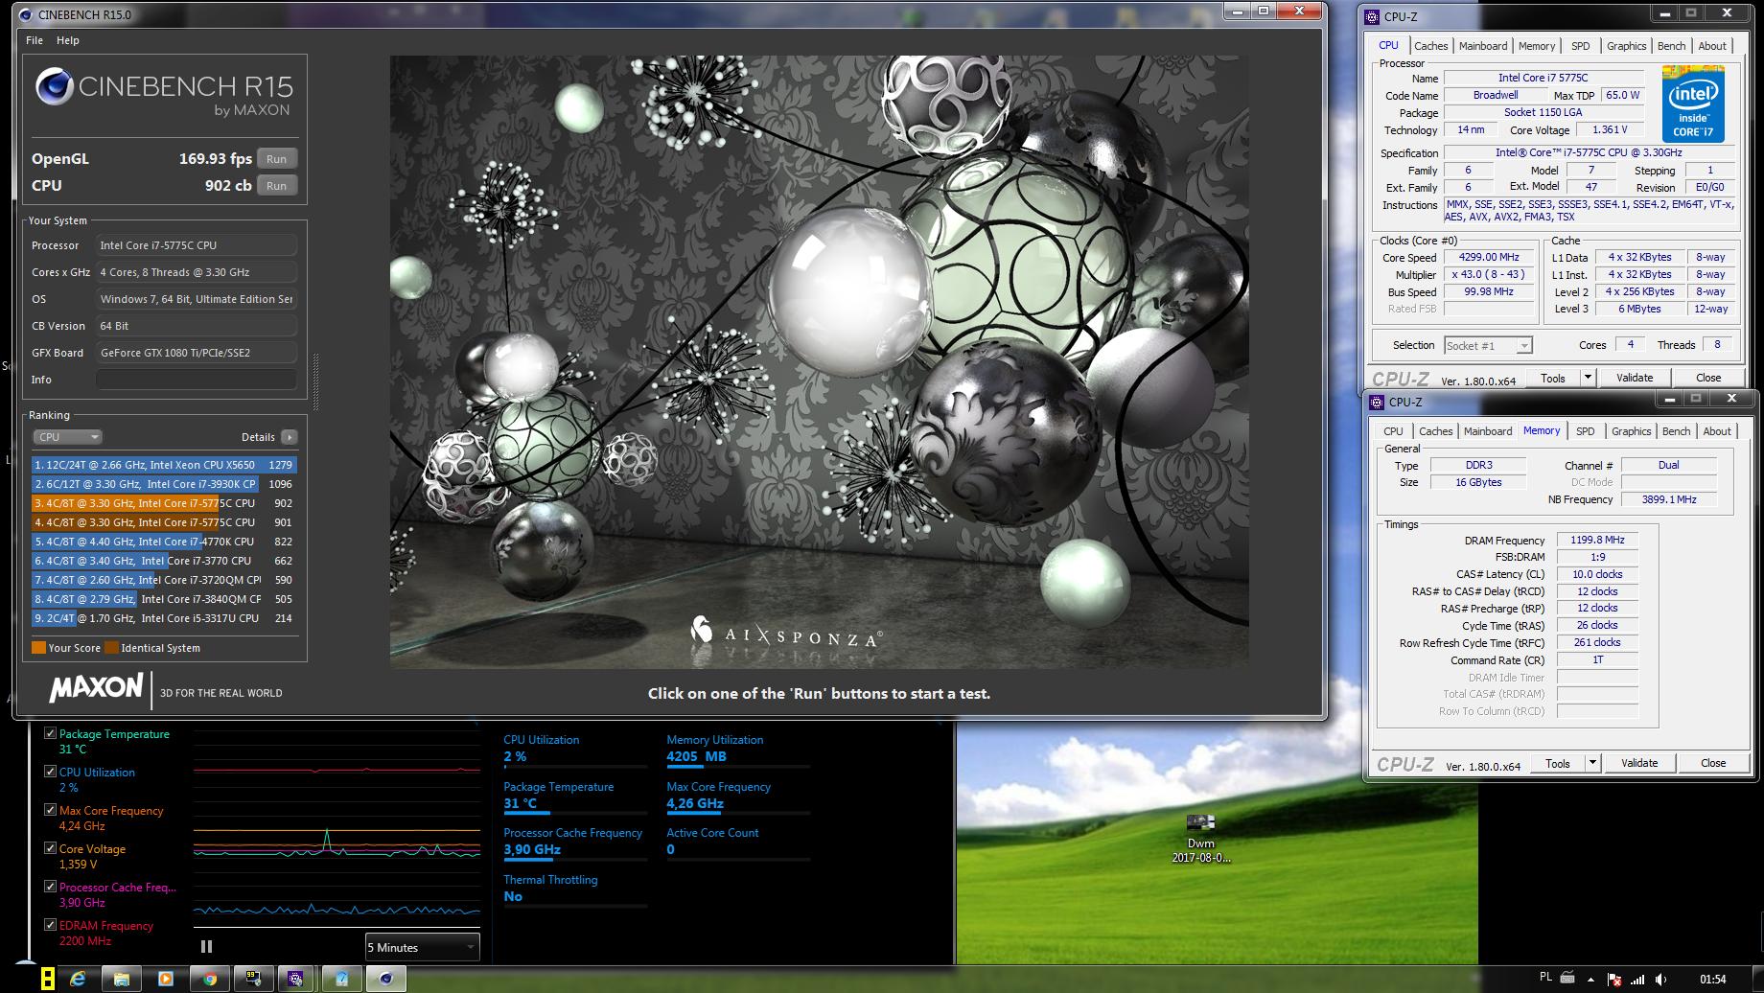This screenshot has width=1764, height=993.
Task: Select i7-4770K ranking row
Action: pos(164,542)
